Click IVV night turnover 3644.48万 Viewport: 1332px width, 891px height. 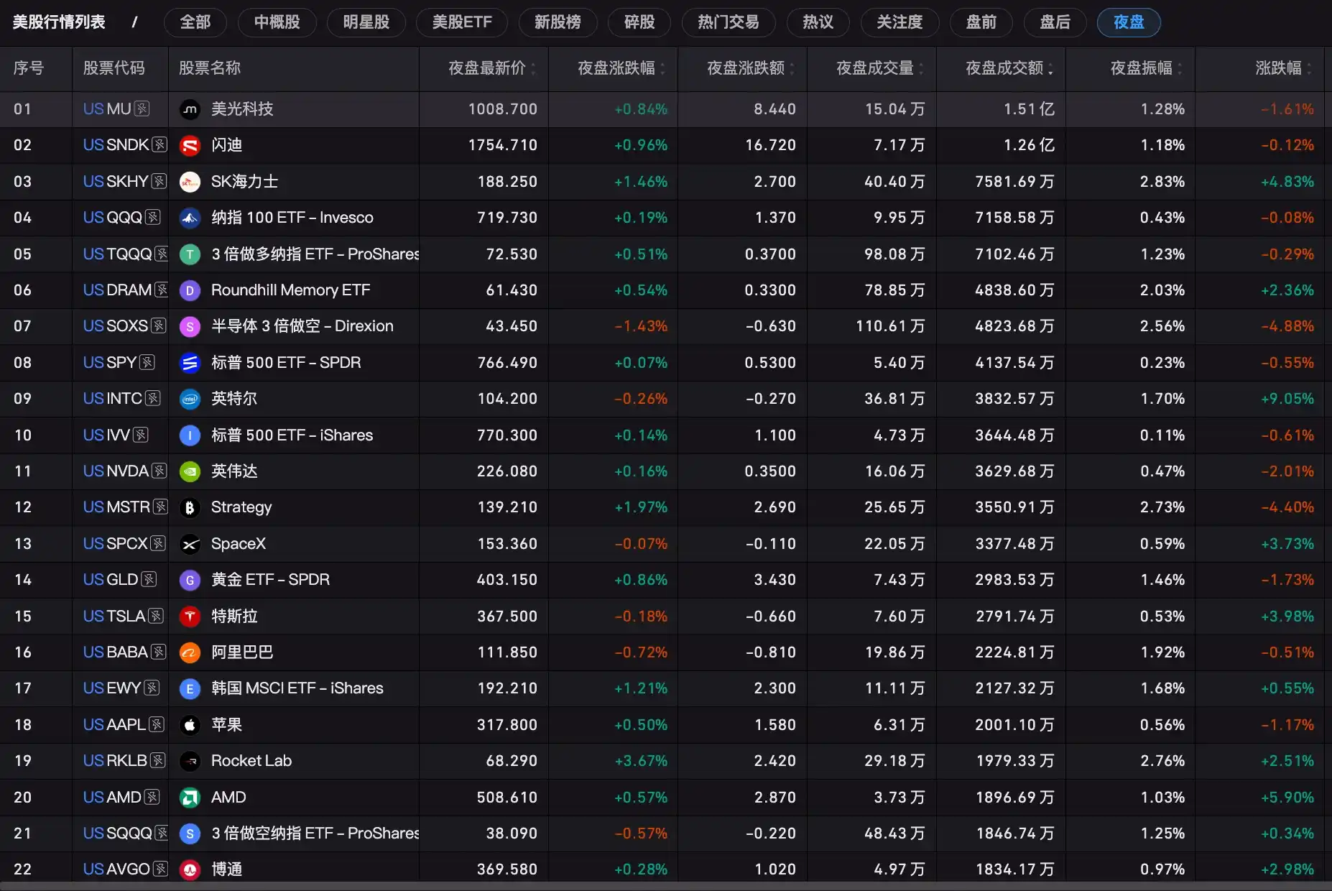pos(1014,435)
